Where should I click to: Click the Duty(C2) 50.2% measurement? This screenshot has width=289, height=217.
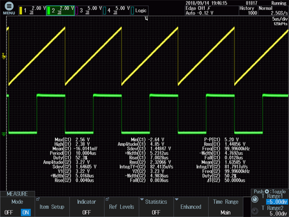(x=219, y=176)
